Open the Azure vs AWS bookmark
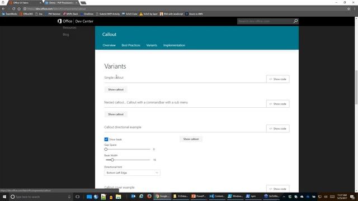 coord(194,14)
